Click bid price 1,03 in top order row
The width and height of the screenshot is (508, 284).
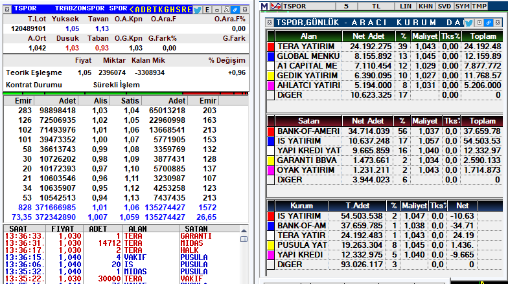pos(100,111)
